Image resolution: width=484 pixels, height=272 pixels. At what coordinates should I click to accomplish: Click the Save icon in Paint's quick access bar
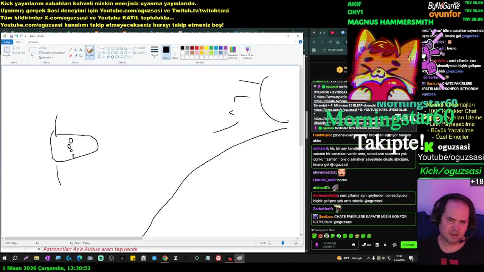[12, 36]
